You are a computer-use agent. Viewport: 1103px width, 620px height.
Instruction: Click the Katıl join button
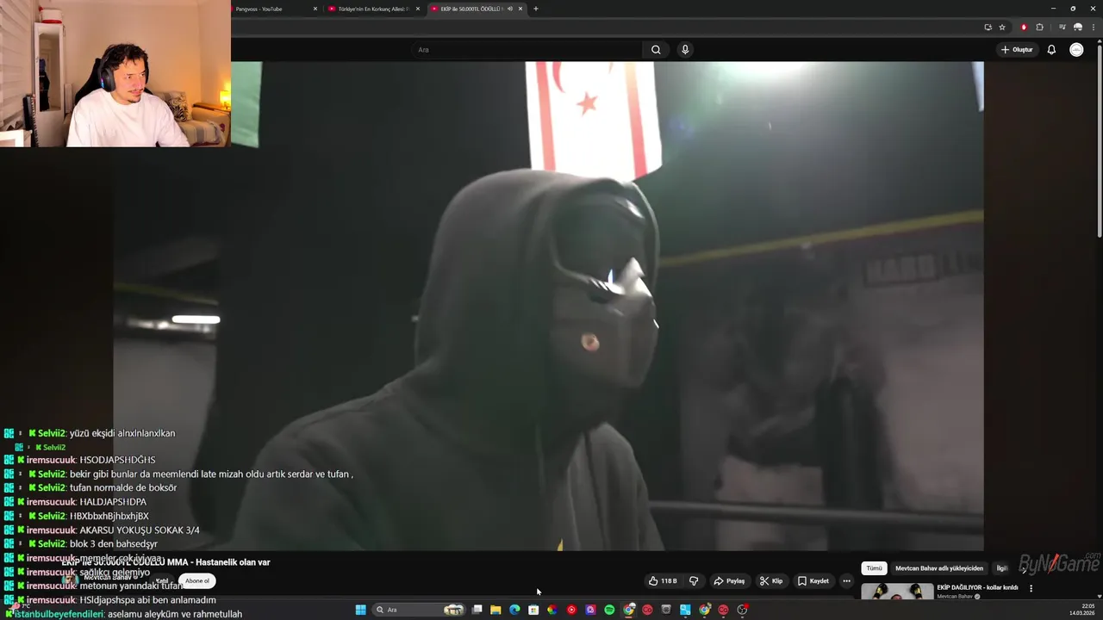162,580
